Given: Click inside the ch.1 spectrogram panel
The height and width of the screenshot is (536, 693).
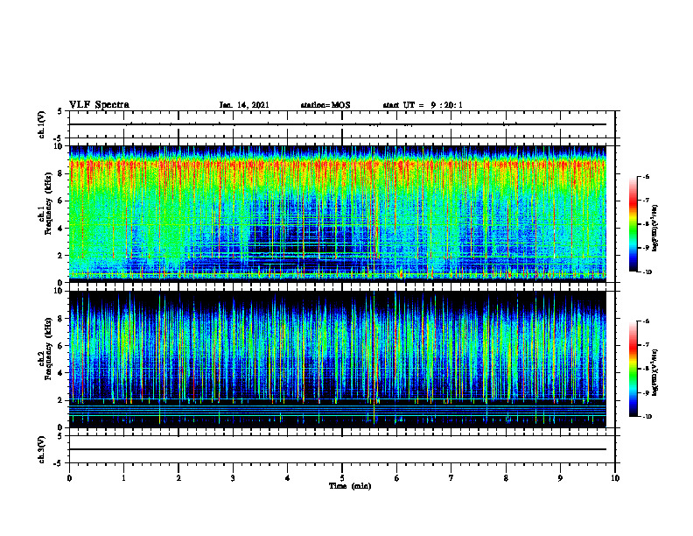Looking at the screenshot, I should point(338,214).
